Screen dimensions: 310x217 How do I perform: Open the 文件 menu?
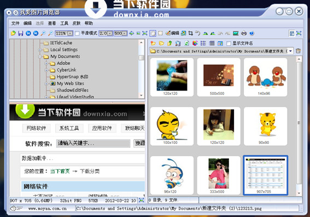[15, 23]
